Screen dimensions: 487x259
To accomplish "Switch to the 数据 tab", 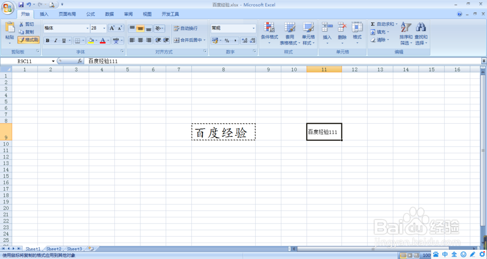I will 109,14.
